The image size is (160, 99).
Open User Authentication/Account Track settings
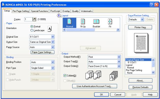95,86
